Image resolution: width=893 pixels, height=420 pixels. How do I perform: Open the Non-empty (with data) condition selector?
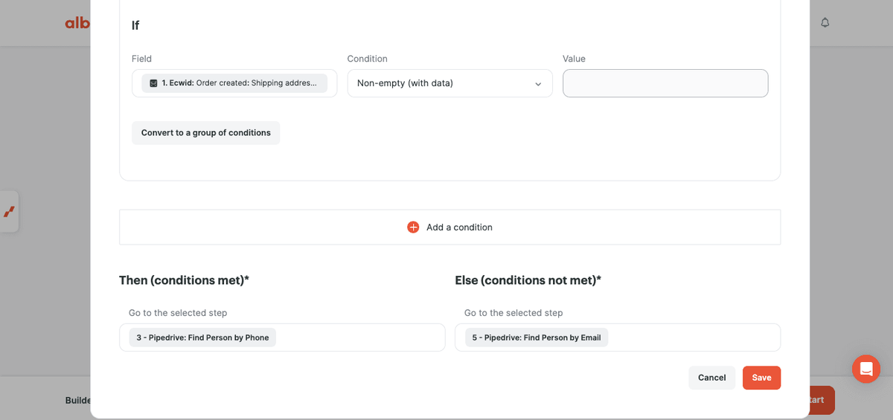point(449,83)
